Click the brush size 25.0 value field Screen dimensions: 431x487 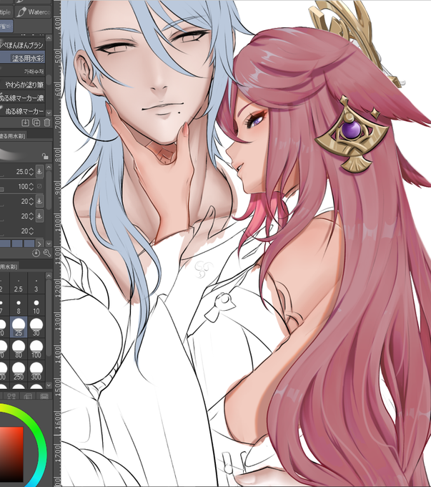[21, 171]
